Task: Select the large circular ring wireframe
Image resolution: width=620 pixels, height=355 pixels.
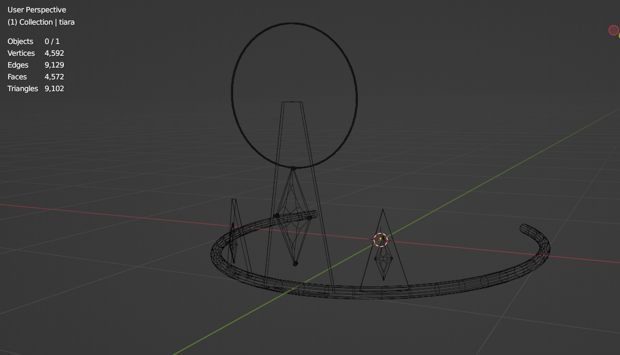Action: pos(232,94)
